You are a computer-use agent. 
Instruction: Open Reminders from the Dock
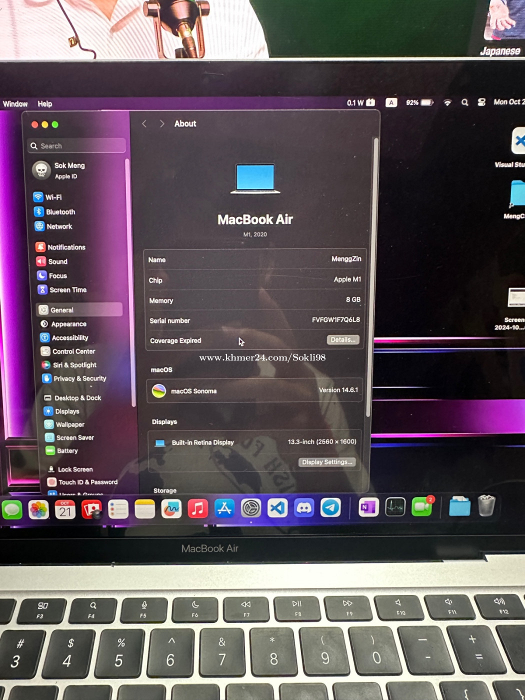coord(118,509)
